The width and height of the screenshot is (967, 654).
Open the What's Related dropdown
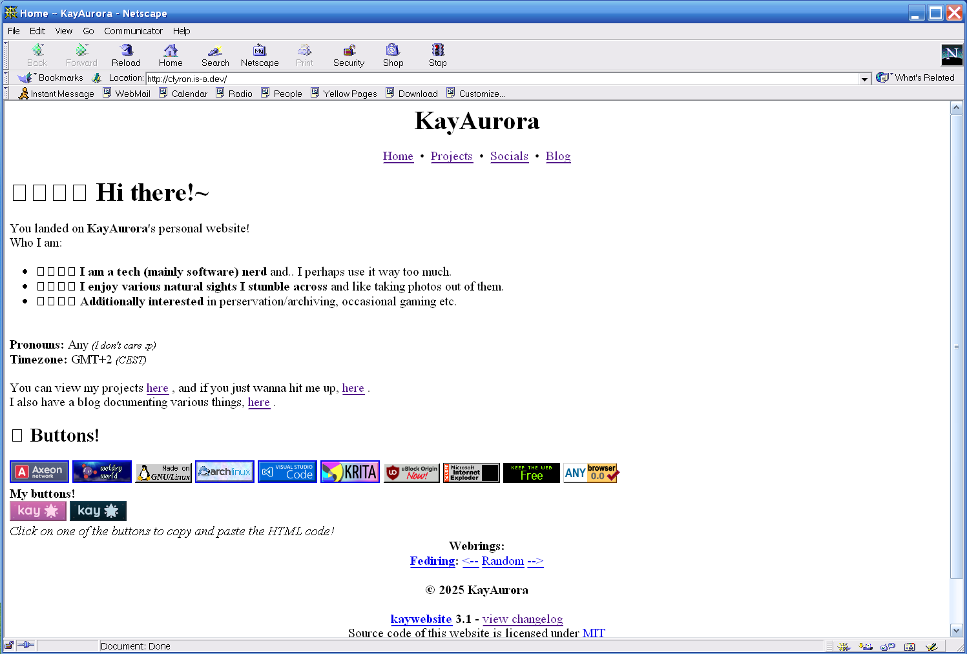pyautogui.click(x=917, y=77)
